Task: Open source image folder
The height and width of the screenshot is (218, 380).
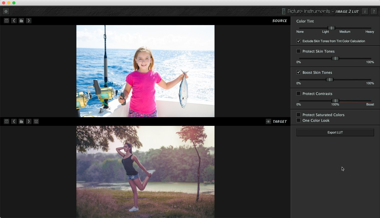Action: click(x=21, y=21)
